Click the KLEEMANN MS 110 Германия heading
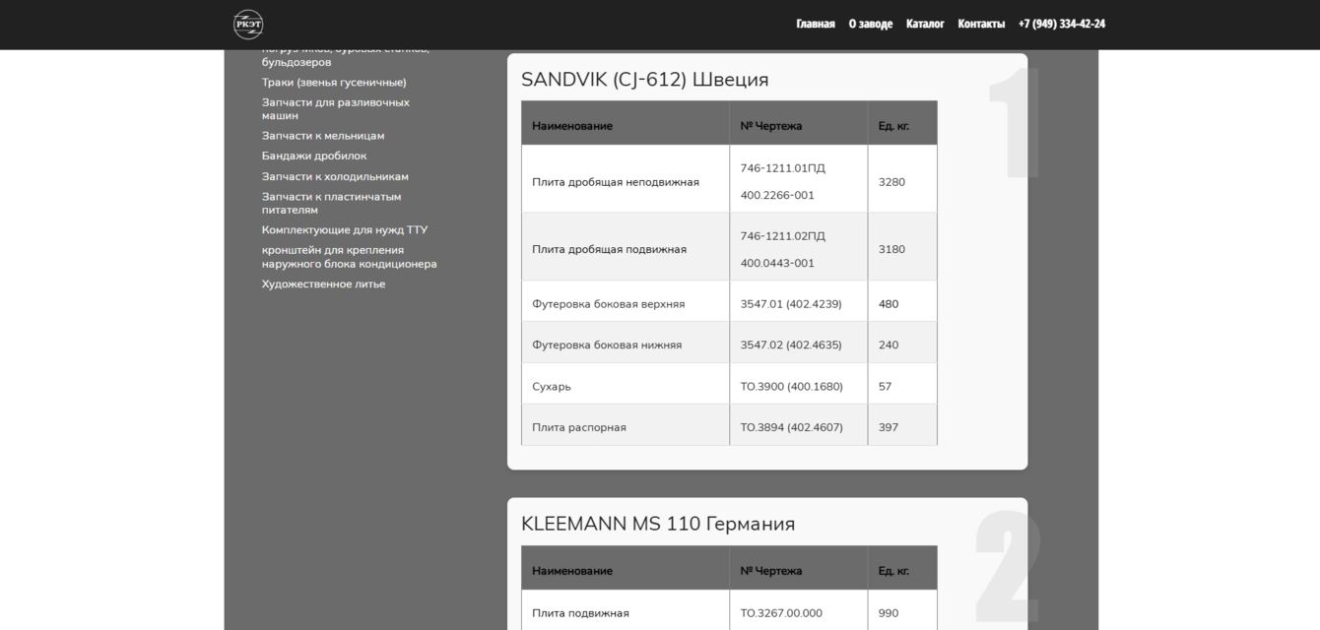The height and width of the screenshot is (630, 1320). (x=658, y=524)
